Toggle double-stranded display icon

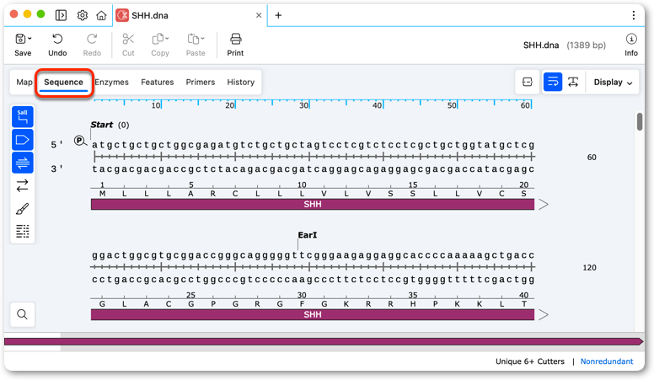pos(23,163)
